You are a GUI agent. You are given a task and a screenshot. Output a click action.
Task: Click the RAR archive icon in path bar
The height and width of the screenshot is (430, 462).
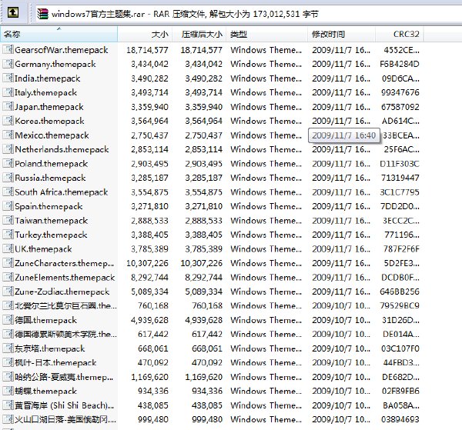(42, 14)
